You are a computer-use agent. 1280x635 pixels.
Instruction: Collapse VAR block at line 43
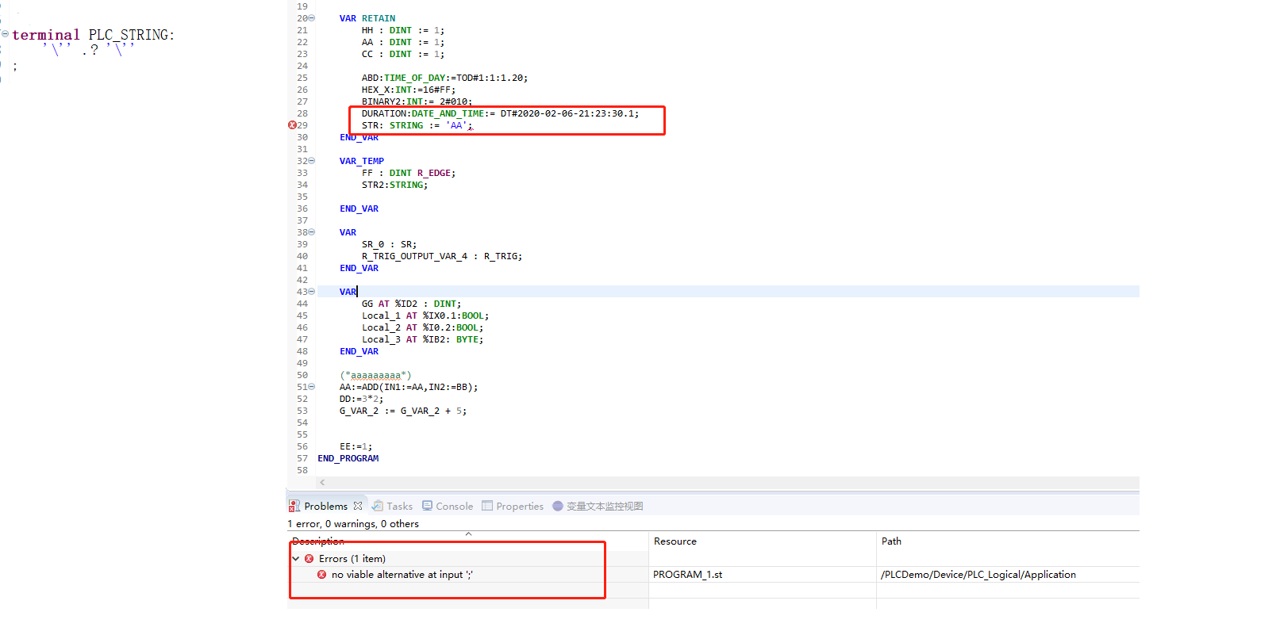(x=311, y=292)
